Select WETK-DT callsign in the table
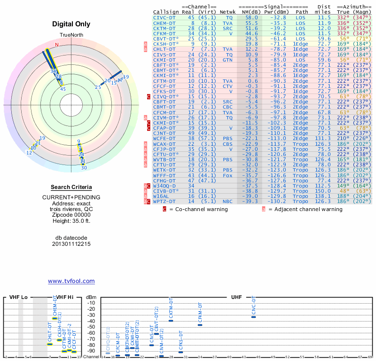Viewport: 376px width, 361px height. [x=164, y=170]
